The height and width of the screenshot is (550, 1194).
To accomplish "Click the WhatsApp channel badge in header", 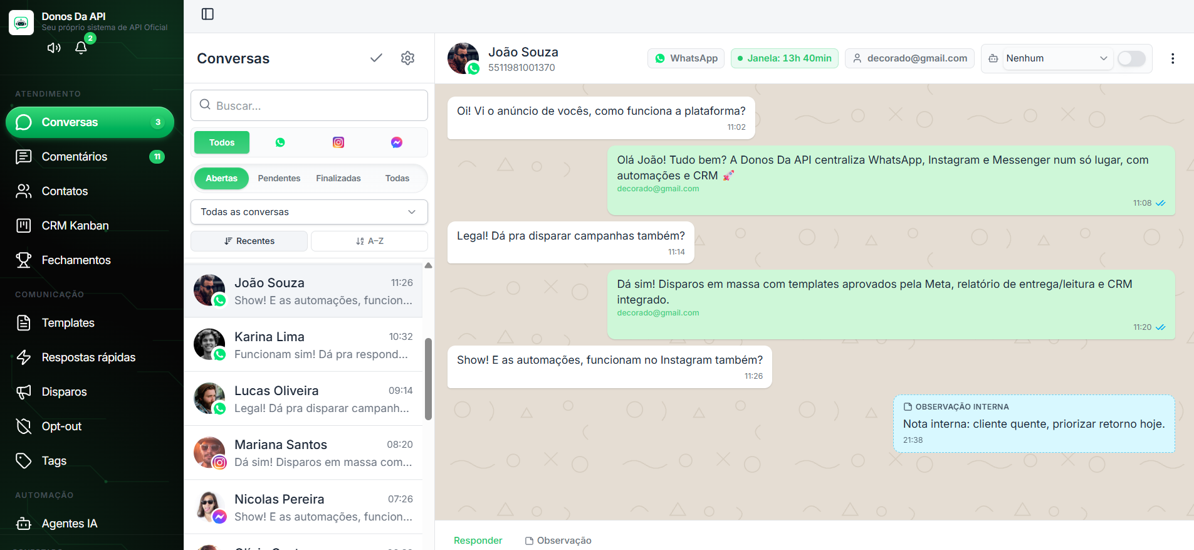I will [686, 58].
